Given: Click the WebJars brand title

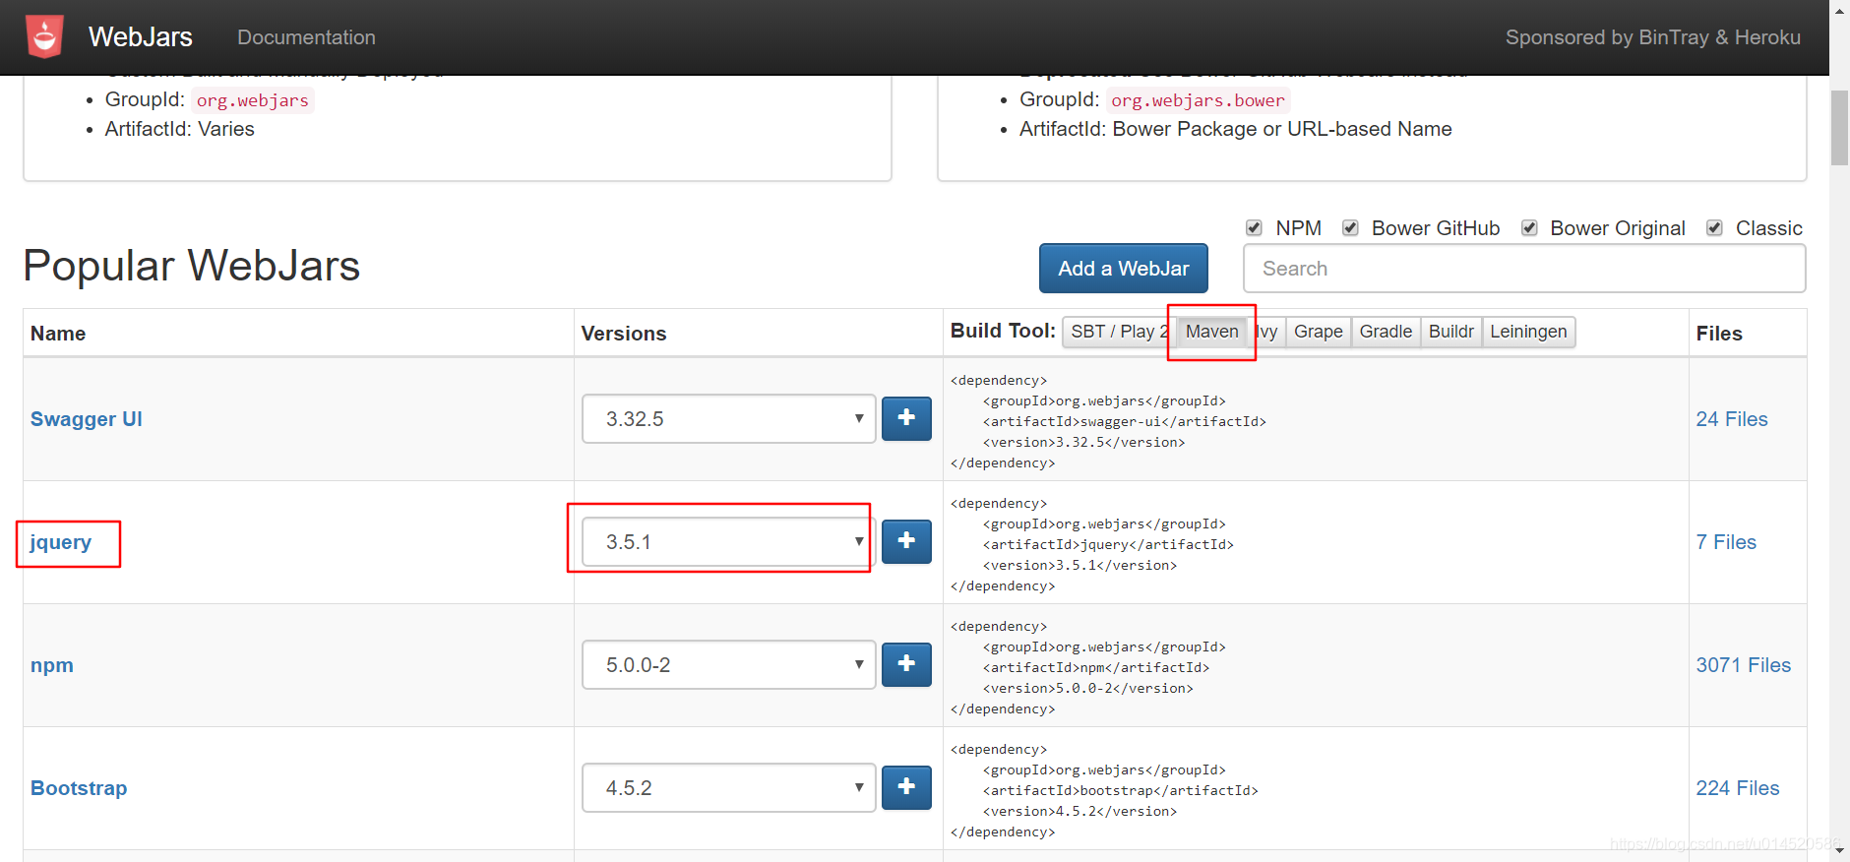Looking at the screenshot, I should pos(141,37).
